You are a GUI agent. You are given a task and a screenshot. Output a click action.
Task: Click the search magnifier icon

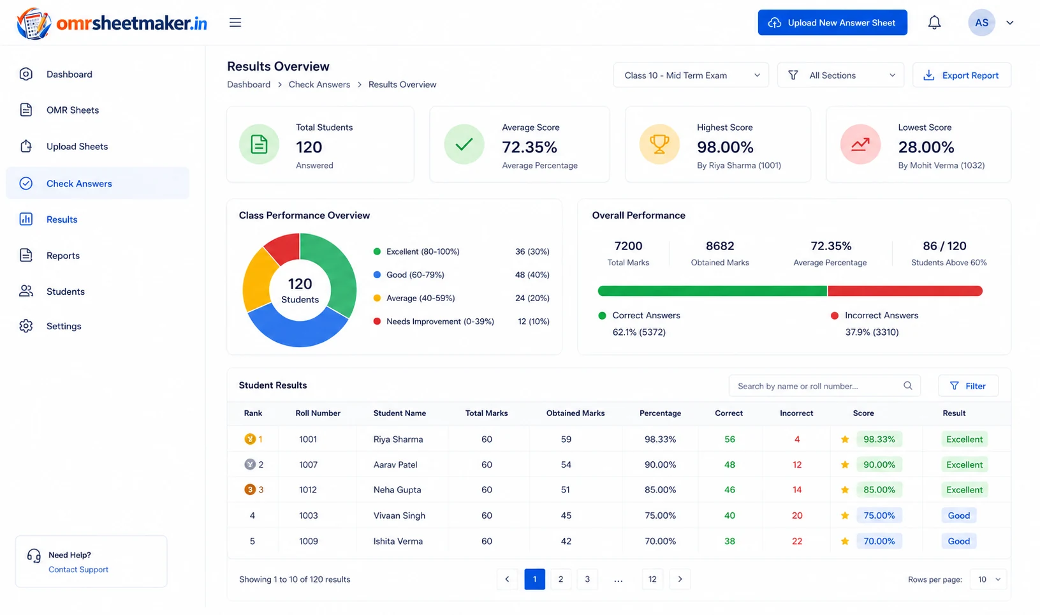(908, 386)
